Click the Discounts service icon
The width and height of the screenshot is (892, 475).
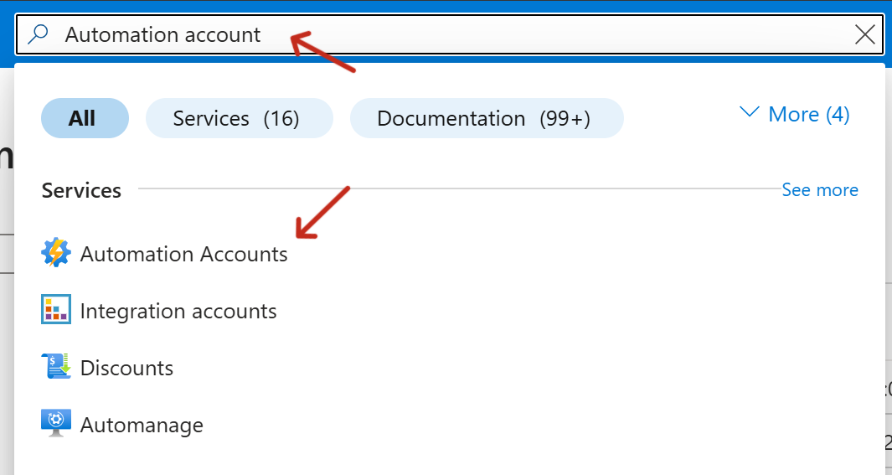(56, 368)
